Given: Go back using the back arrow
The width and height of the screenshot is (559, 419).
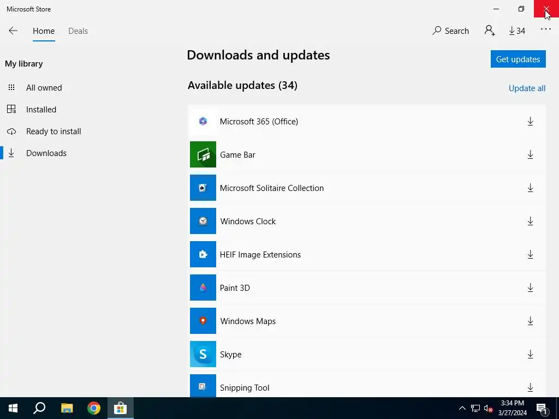Looking at the screenshot, I should pos(13,31).
